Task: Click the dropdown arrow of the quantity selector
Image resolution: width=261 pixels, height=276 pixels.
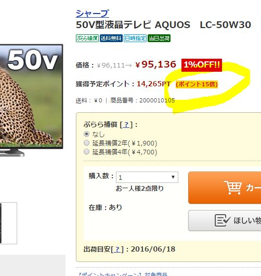Action: [173, 177]
